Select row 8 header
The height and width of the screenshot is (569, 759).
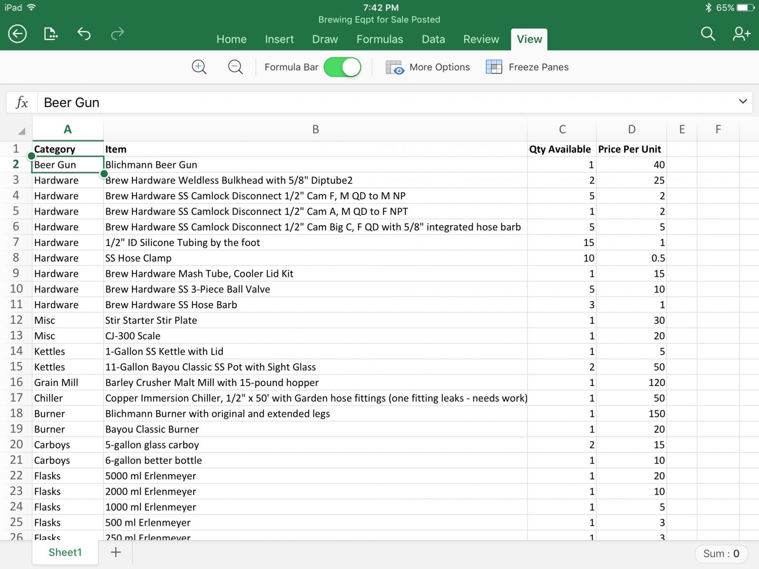(x=16, y=258)
